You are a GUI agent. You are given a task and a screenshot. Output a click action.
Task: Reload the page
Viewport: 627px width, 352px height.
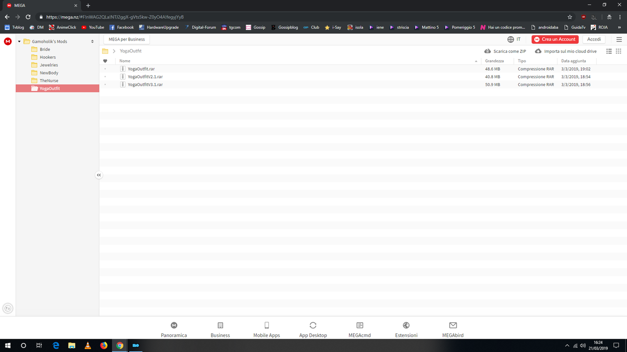(28, 17)
